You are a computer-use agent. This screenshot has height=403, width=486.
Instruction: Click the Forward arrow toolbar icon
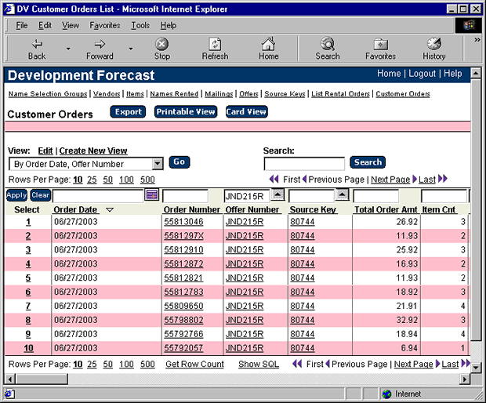tap(100, 45)
